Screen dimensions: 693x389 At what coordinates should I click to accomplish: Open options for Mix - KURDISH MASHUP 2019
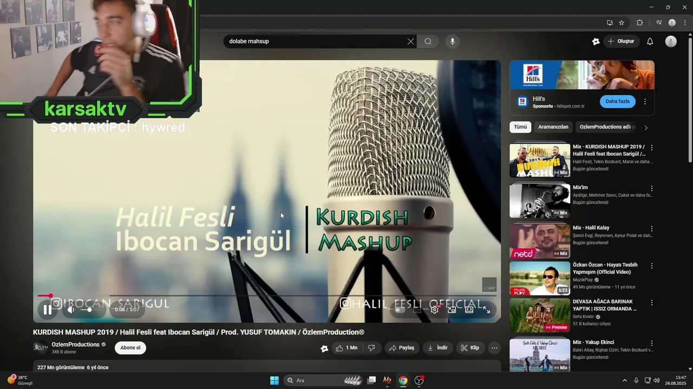[x=652, y=147]
